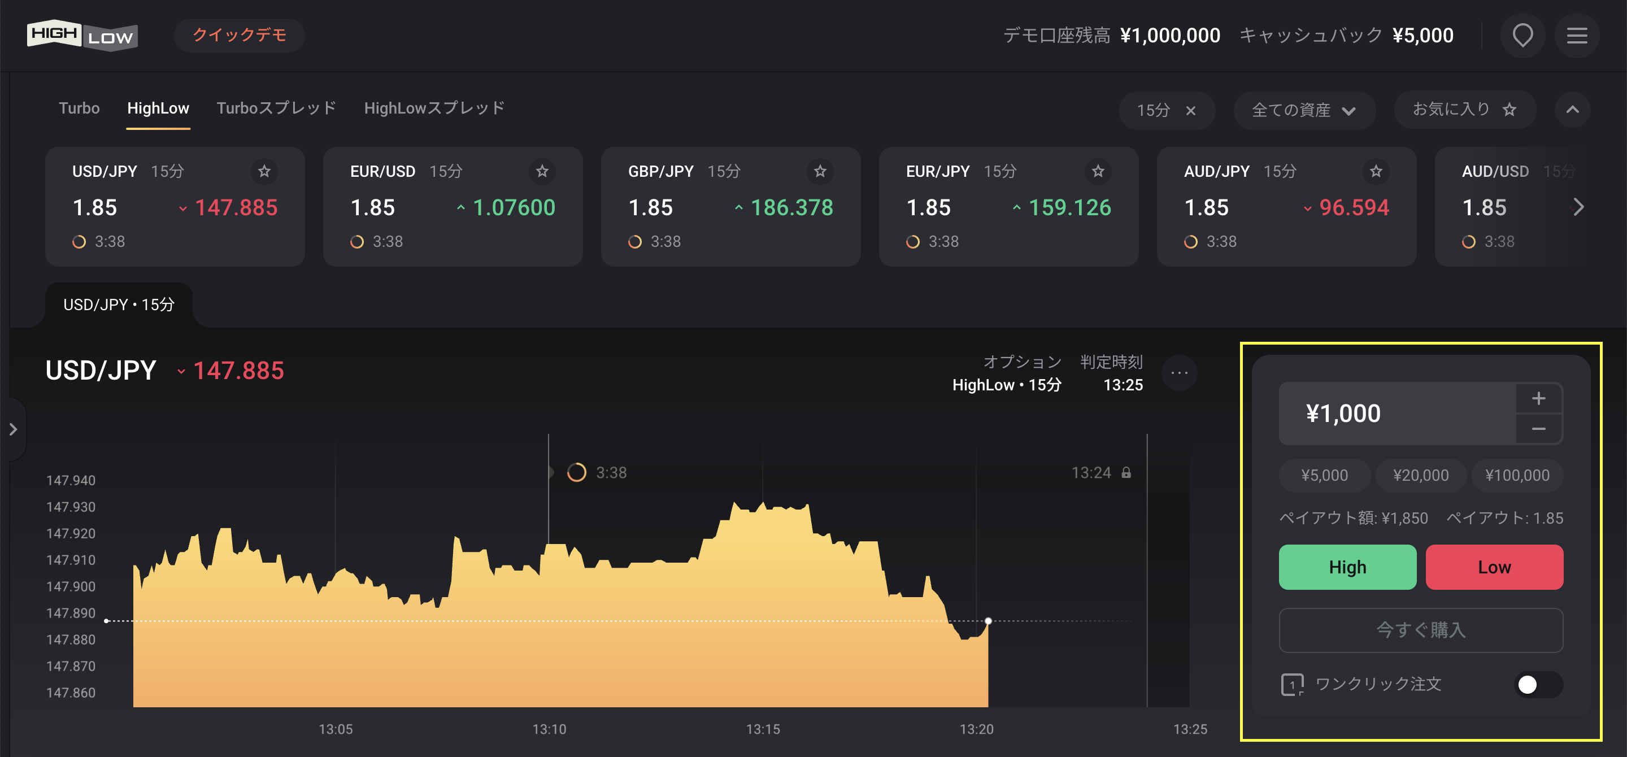
Task: Decrease the amount with minus button
Action: (x=1538, y=429)
